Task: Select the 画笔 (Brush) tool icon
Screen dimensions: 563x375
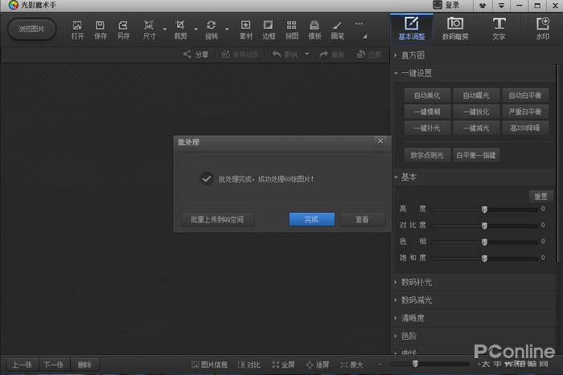Action: pos(337,30)
